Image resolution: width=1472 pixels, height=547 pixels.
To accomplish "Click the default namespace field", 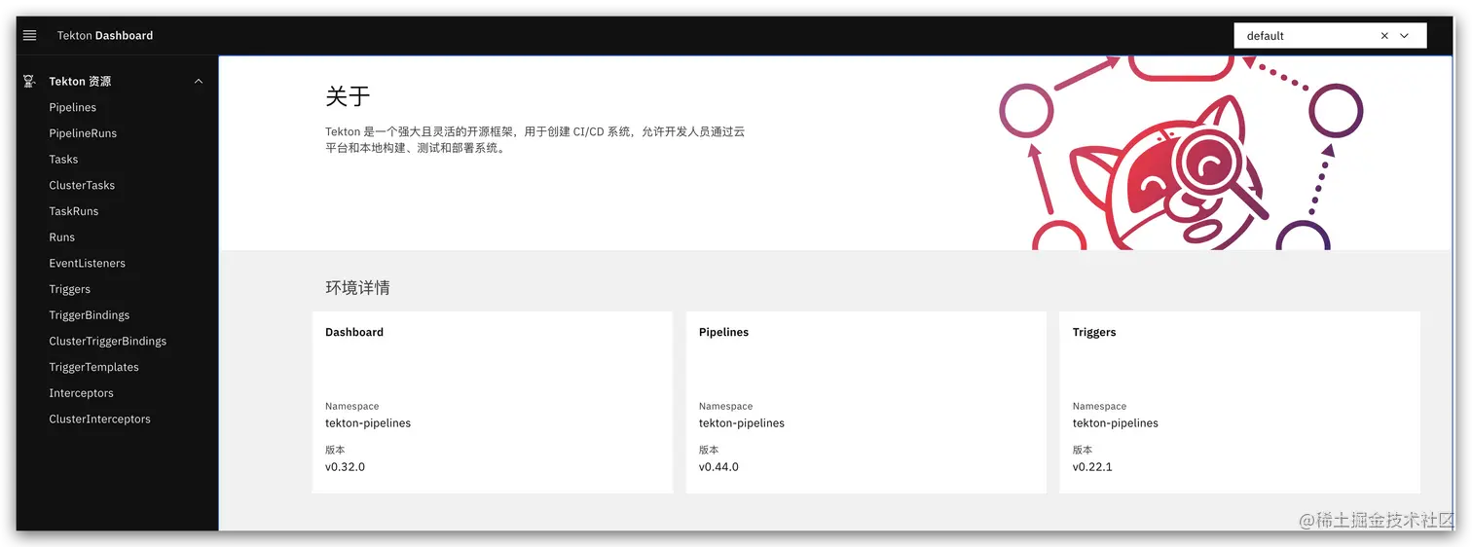I will [1330, 36].
